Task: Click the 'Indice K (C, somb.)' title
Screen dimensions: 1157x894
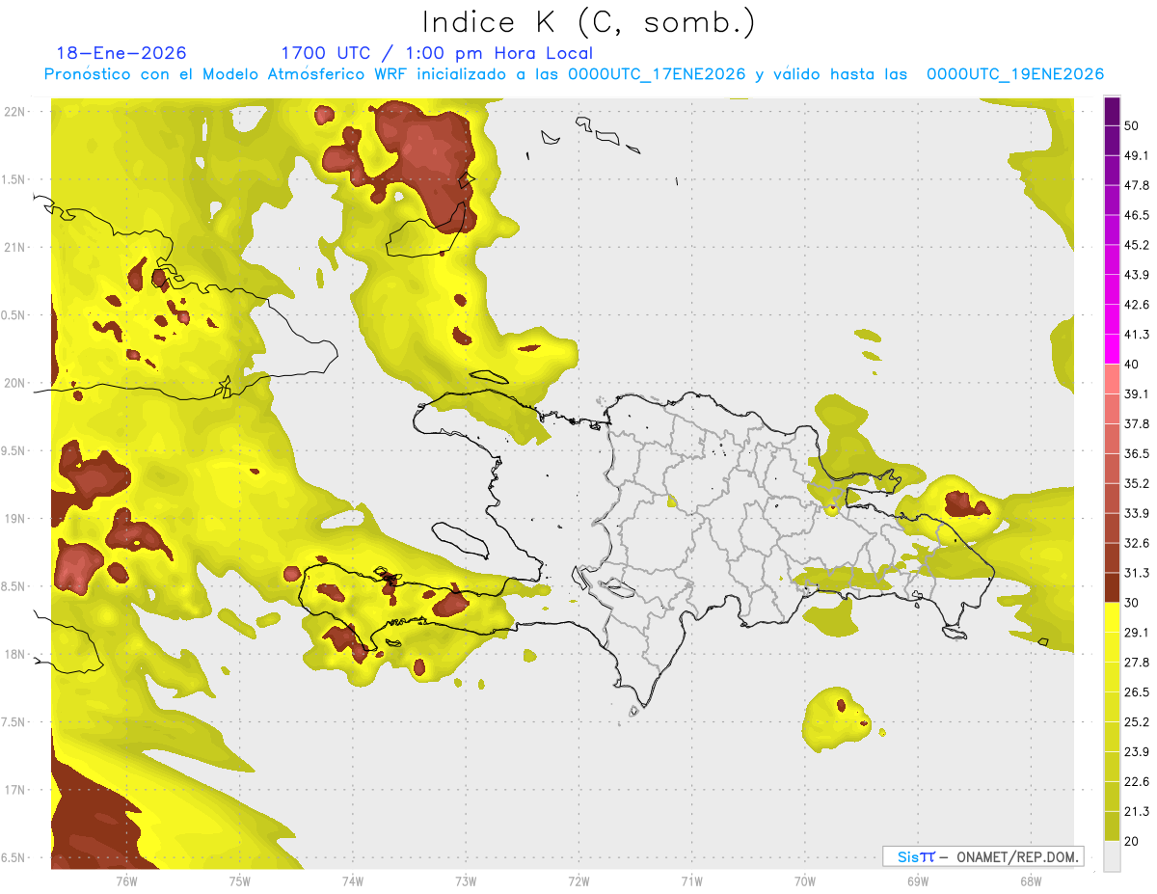Action: 589,22
